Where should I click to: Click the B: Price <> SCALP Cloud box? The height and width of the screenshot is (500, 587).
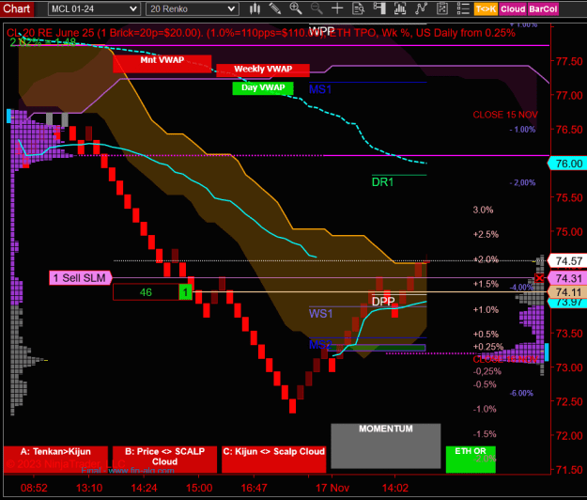point(164,460)
